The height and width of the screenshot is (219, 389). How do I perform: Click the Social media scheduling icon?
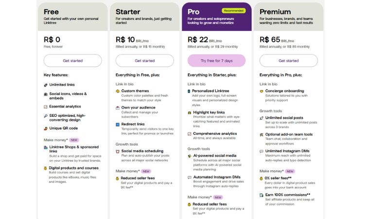pos(118,151)
